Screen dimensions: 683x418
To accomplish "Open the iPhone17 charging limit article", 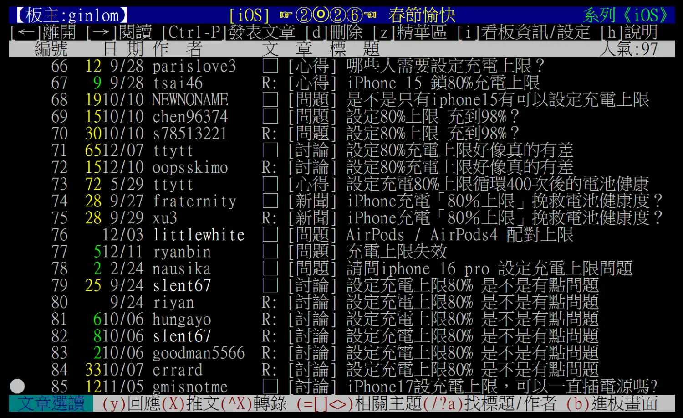I will [502, 387].
